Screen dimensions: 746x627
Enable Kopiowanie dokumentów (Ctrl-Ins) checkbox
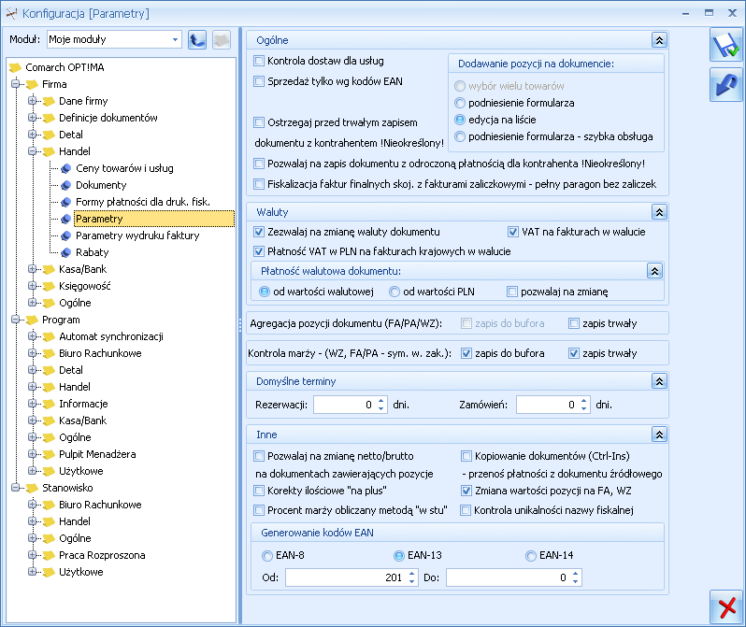click(466, 456)
